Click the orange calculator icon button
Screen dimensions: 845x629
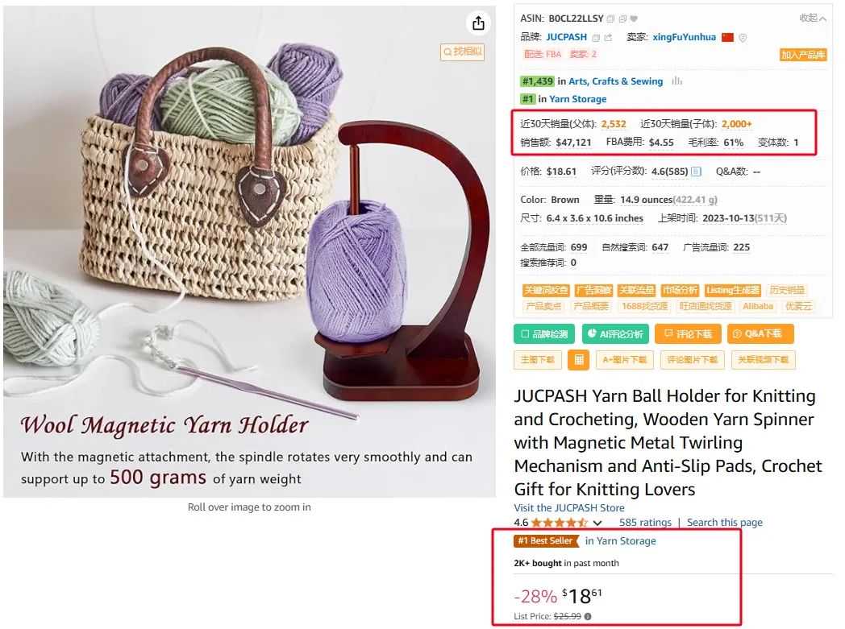pos(579,360)
